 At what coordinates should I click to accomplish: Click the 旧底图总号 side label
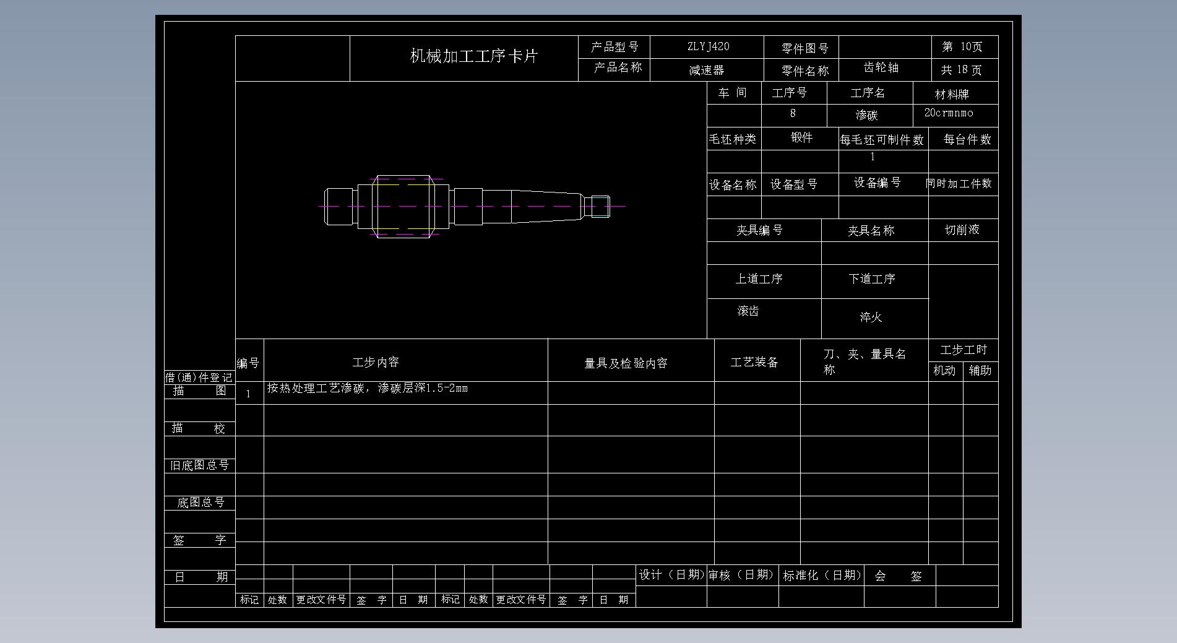(x=199, y=465)
